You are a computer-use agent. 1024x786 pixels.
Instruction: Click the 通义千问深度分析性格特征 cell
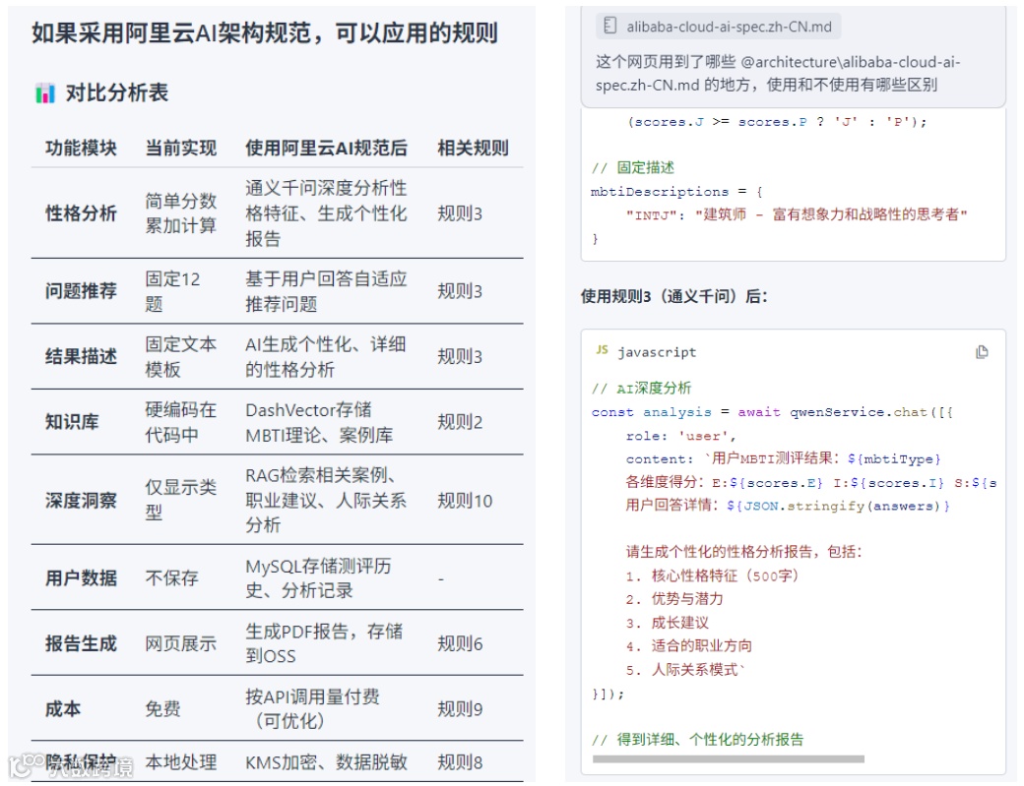click(x=326, y=213)
